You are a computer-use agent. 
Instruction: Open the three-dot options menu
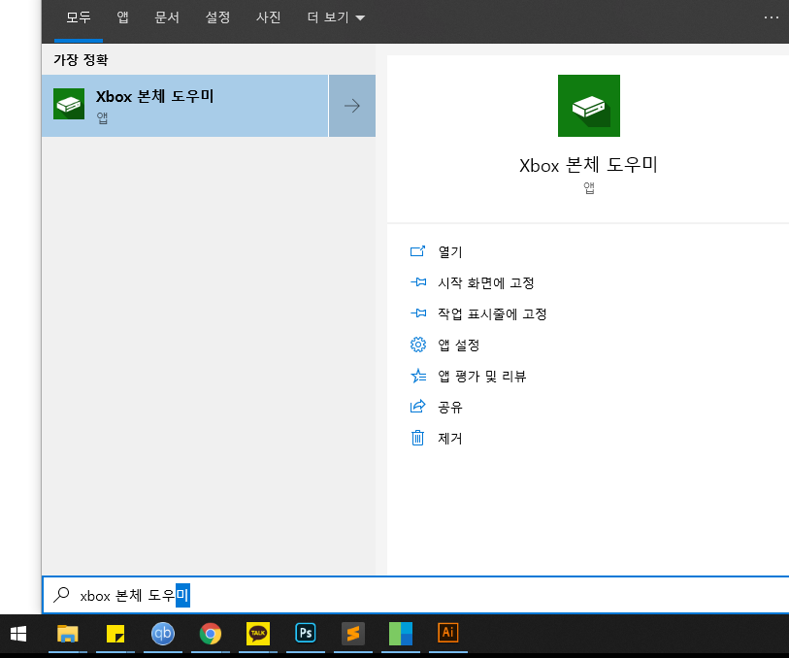(x=771, y=17)
